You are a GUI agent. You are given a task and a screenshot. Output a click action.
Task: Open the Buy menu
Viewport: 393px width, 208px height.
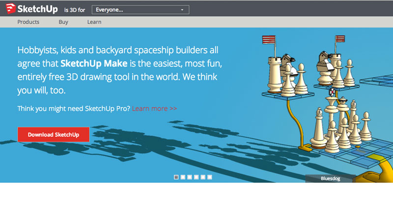(63, 22)
